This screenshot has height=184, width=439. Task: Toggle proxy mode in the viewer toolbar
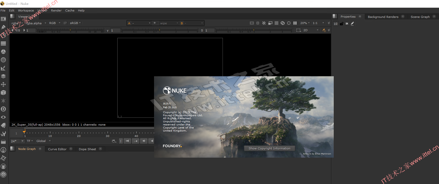270,23
